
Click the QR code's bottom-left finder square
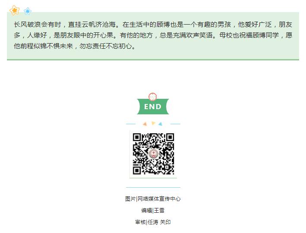coord(137,170)
